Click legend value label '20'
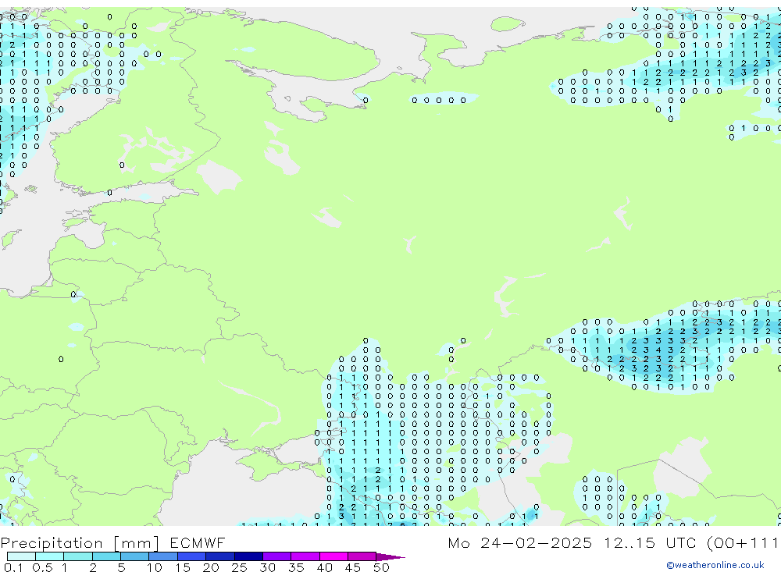This screenshot has width=781, height=572. (211, 567)
